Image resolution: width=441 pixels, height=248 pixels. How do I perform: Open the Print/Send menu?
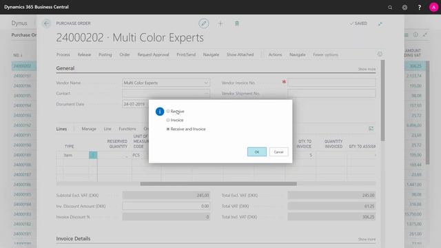click(x=186, y=54)
